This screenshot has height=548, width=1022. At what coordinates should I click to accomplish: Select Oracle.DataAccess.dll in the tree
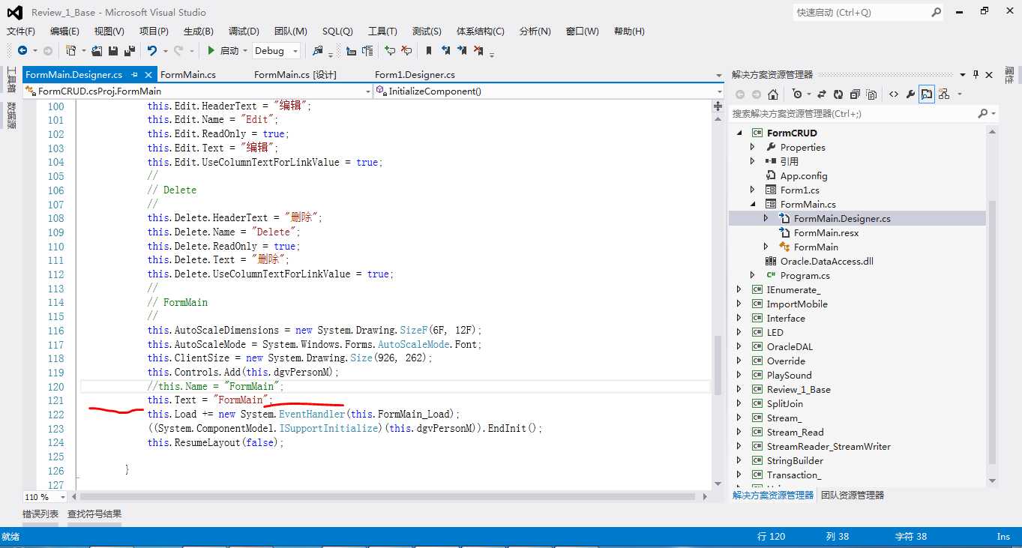[826, 261]
